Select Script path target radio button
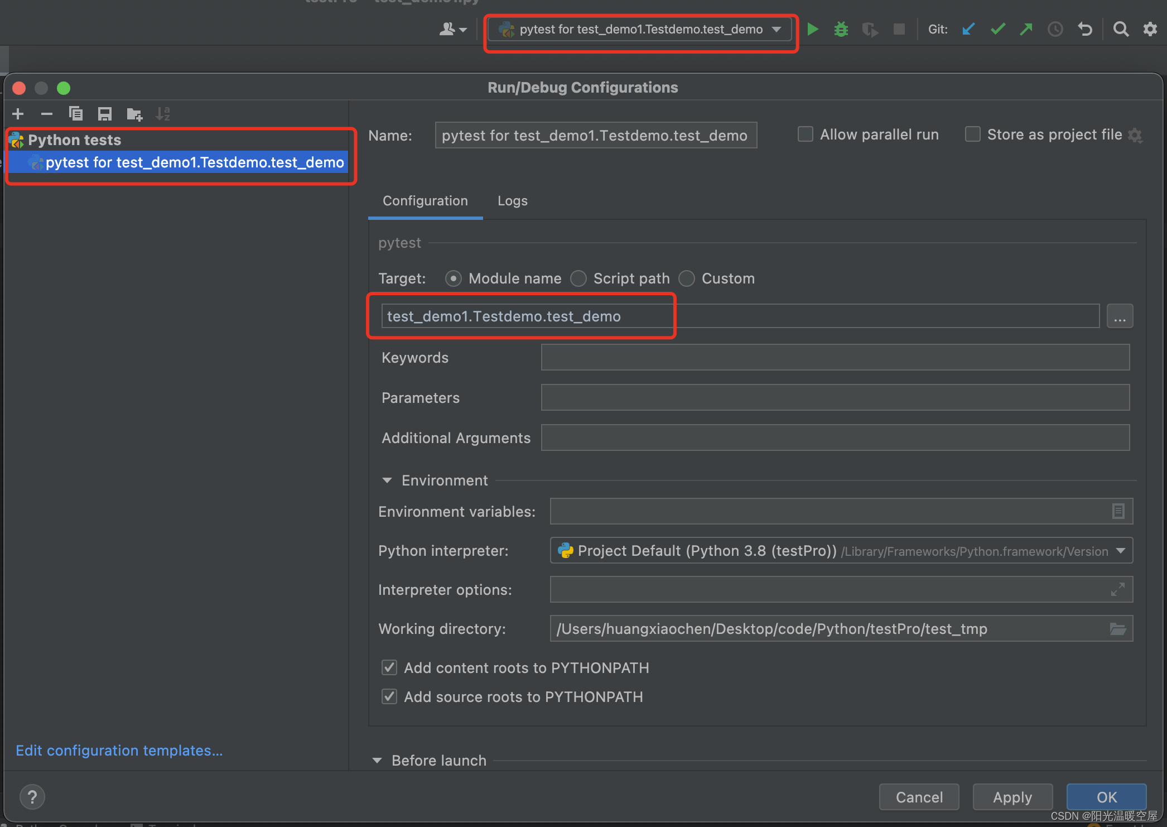The image size is (1167, 827). tap(578, 278)
